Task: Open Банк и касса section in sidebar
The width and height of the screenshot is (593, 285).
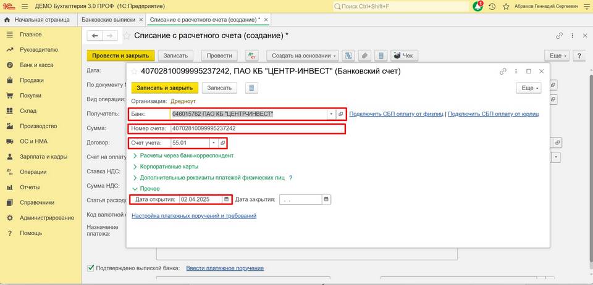Action: pyautogui.click(x=36, y=65)
